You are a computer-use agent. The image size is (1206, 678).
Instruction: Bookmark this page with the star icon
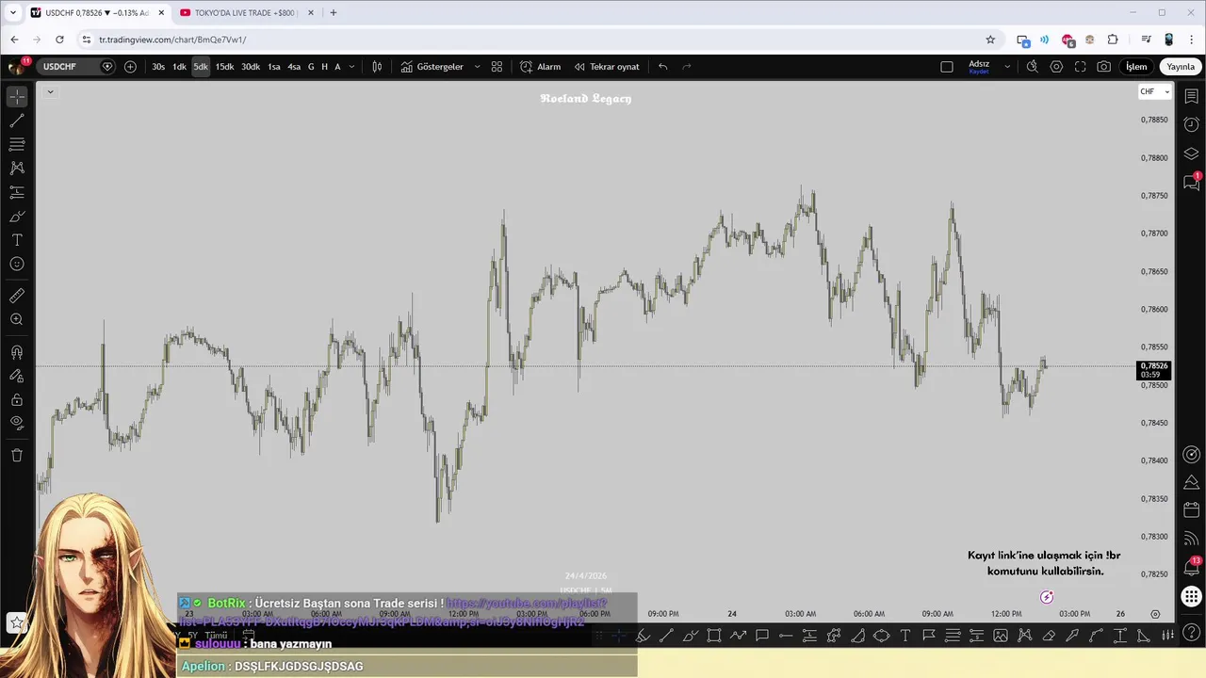click(990, 40)
